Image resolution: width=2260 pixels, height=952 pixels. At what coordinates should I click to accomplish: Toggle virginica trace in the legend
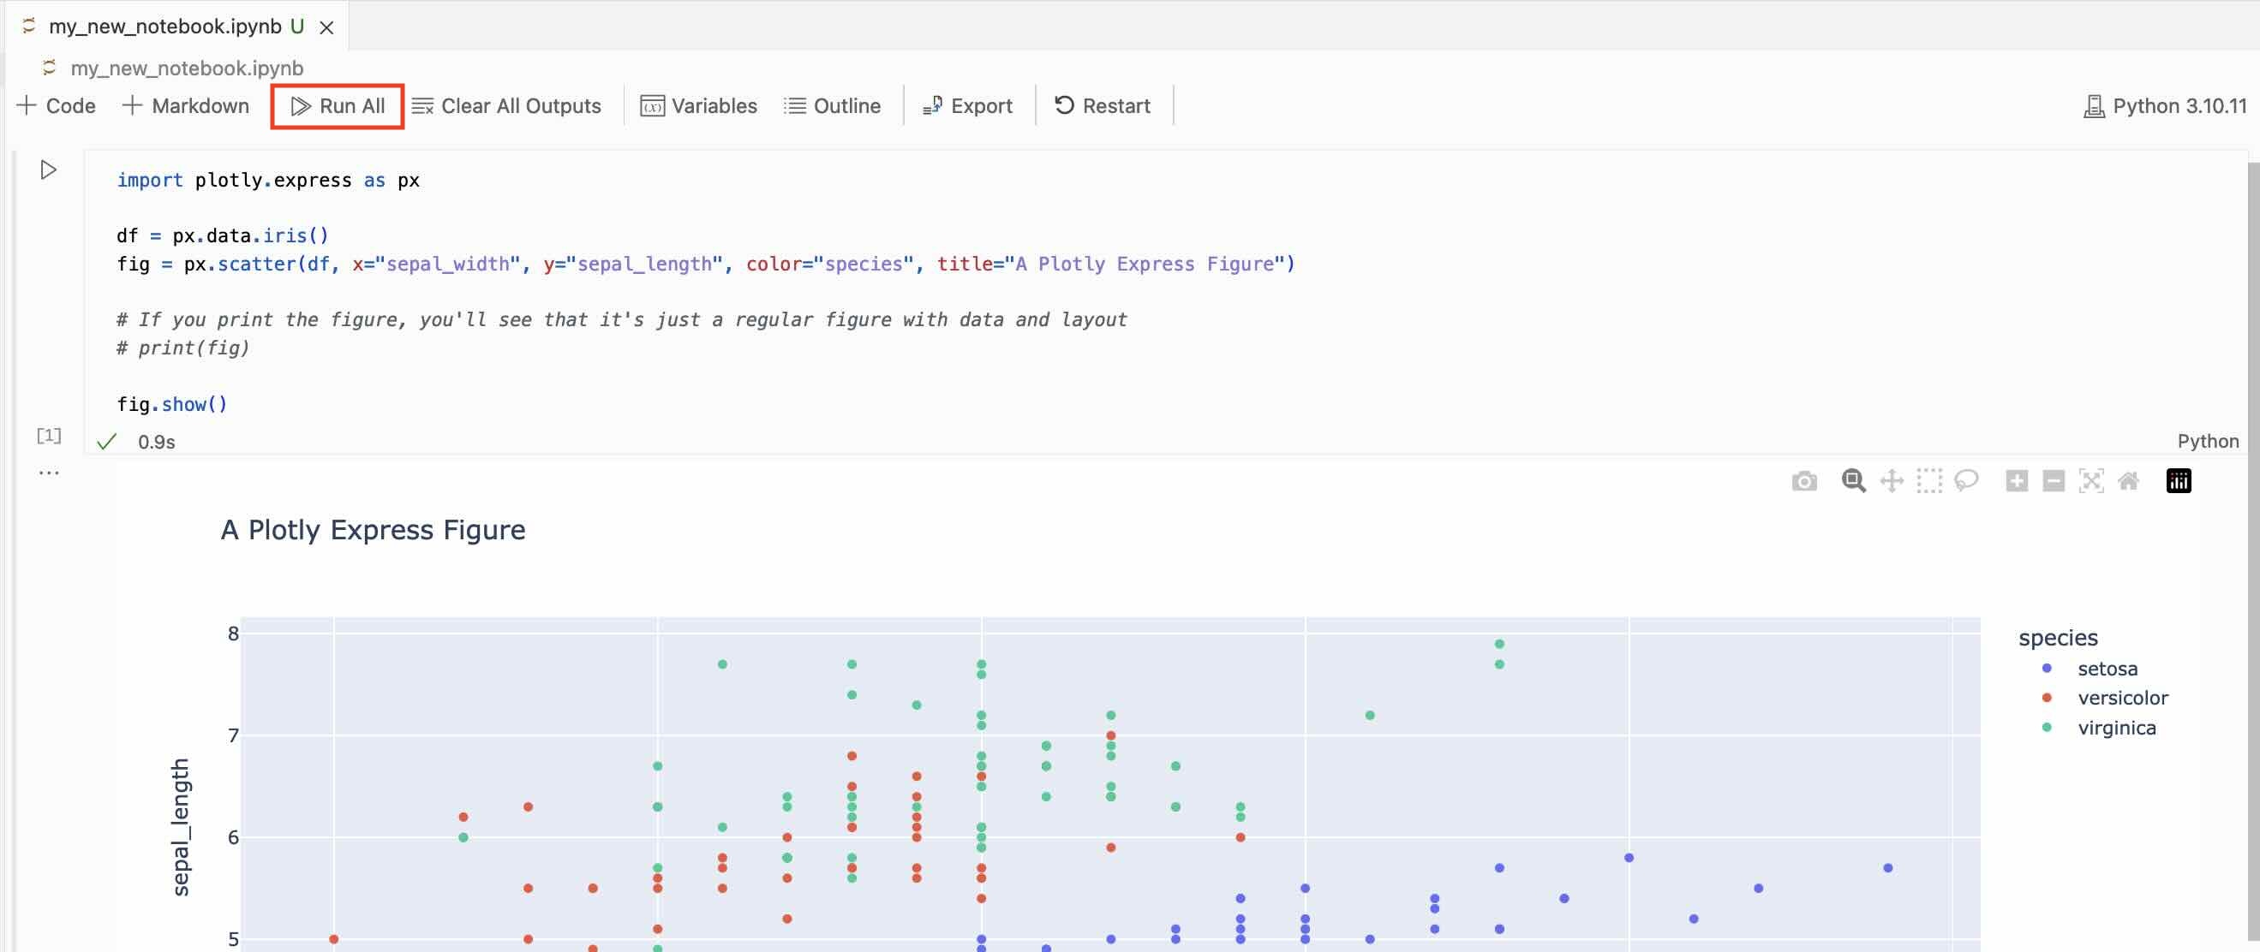[2115, 729]
